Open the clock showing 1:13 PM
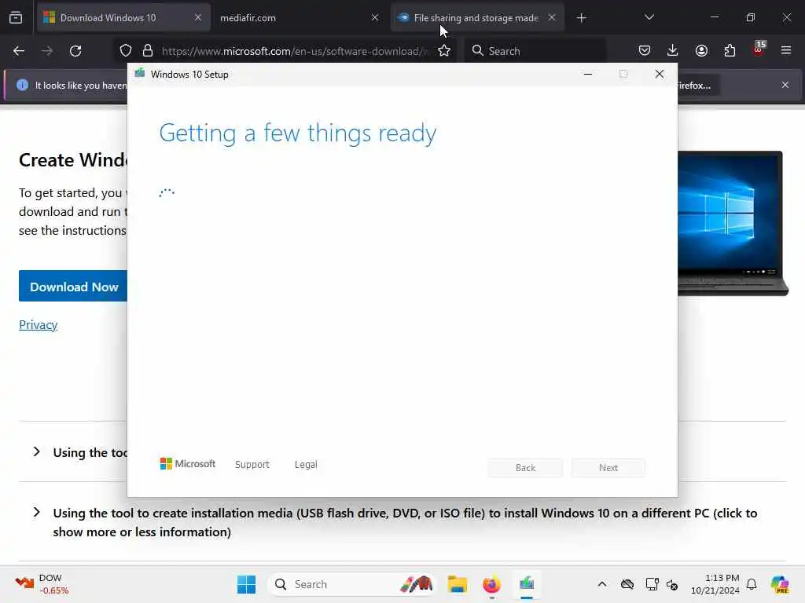This screenshot has height=603, width=805. pyautogui.click(x=715, y=584)
